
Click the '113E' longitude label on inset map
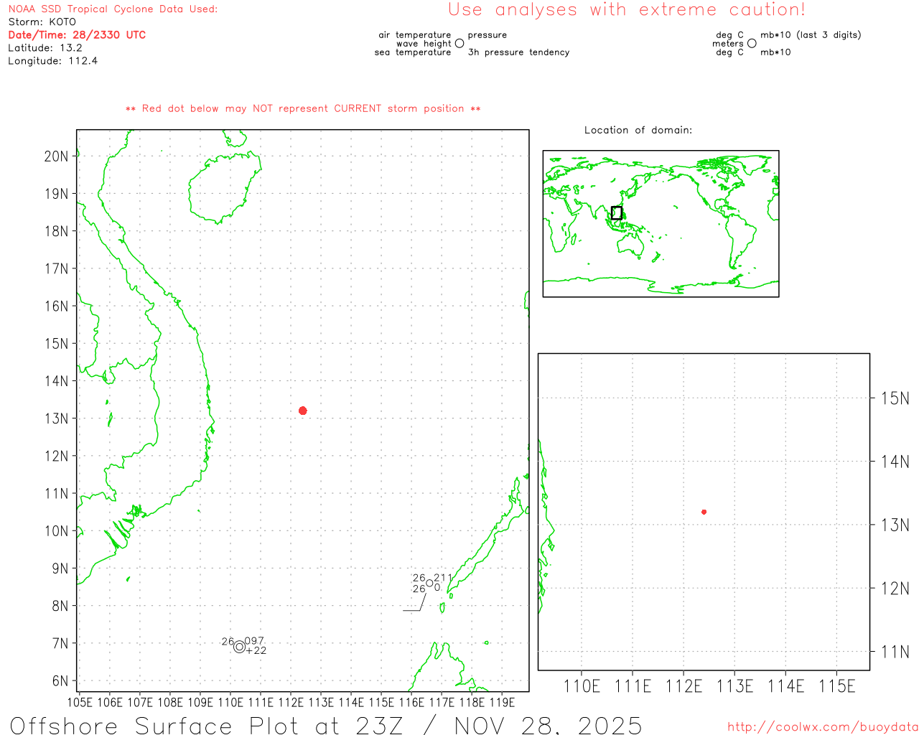[734, 686]
